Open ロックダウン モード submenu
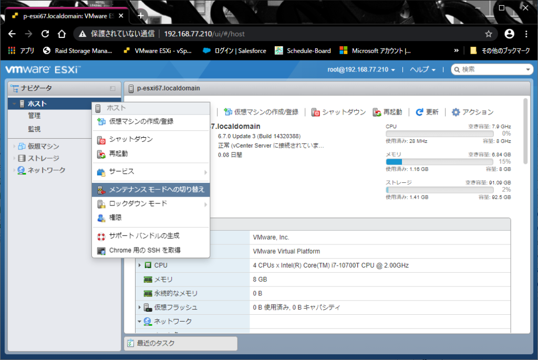Screen dimensions: 538x360 (151, 204)
